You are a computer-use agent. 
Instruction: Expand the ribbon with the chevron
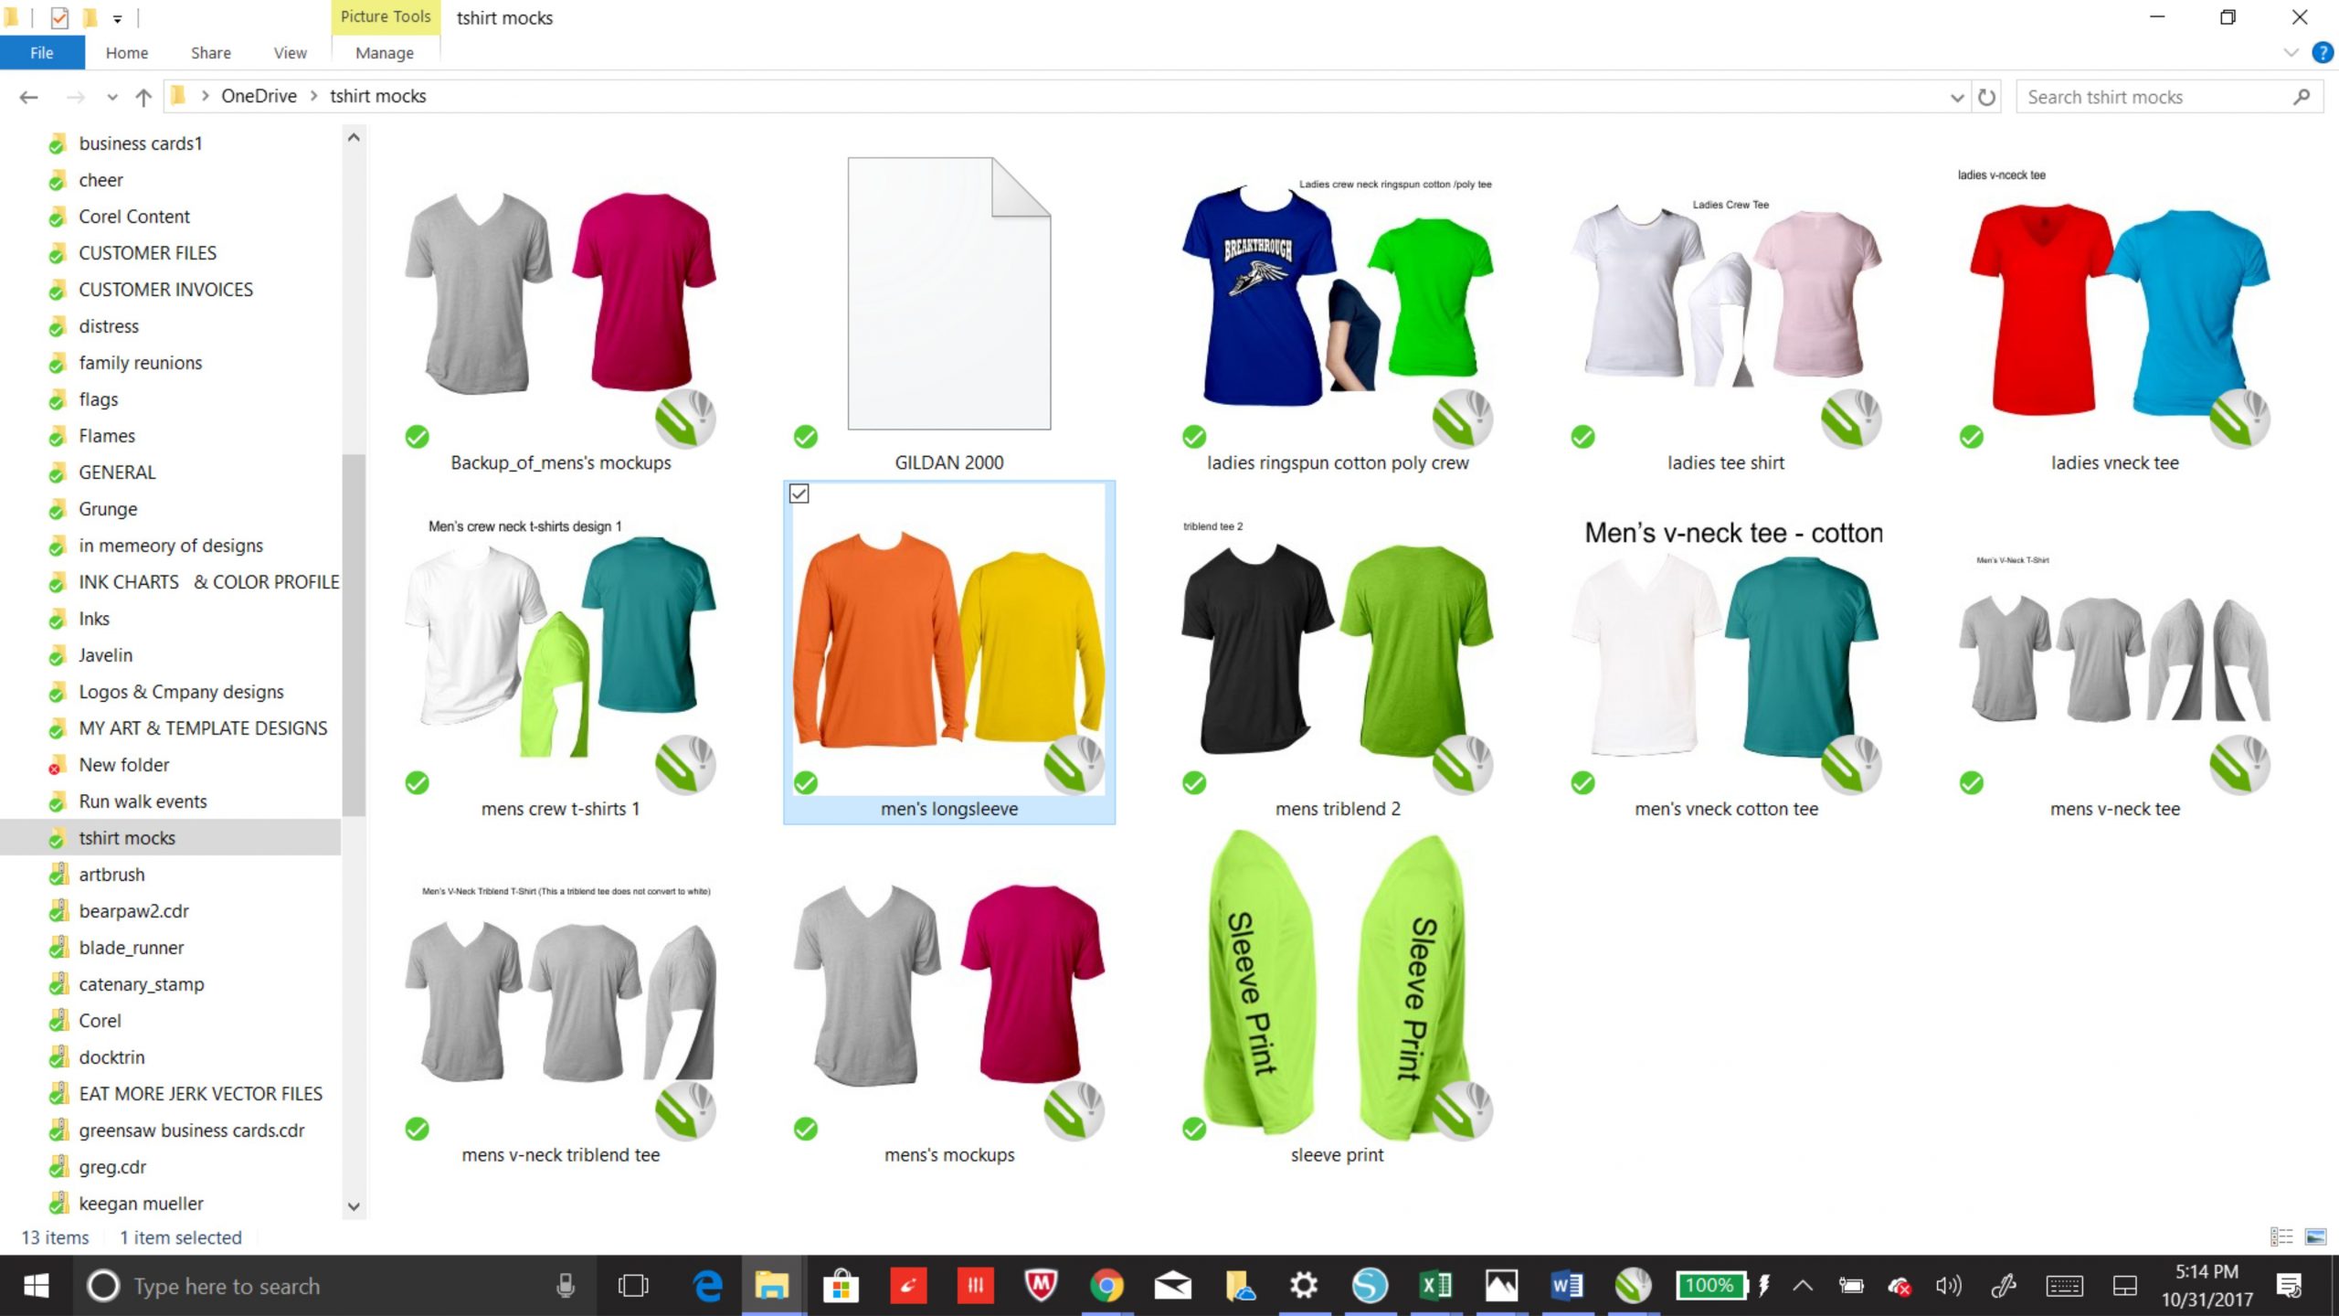click(x=2291, y=53)
